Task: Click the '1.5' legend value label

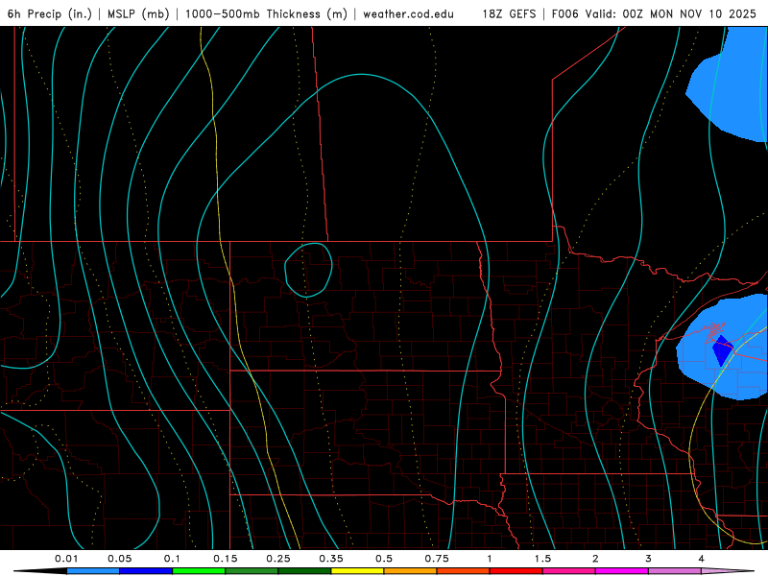Action: pyautogui.click(x=542, y=559)
